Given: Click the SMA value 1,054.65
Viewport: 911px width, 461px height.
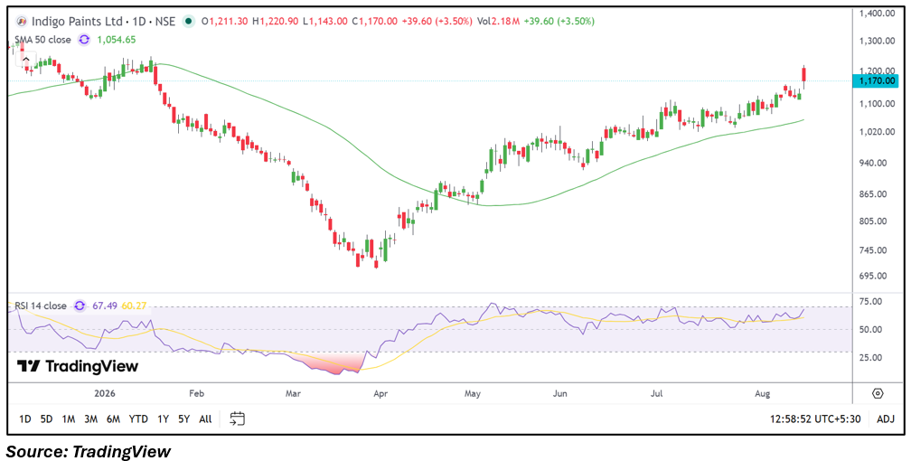Looking at the screenshot, I should [115, 40].
